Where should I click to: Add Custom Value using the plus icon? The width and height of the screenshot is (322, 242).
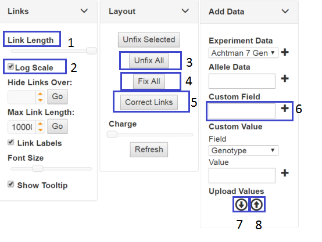click(x=285, y=173)
